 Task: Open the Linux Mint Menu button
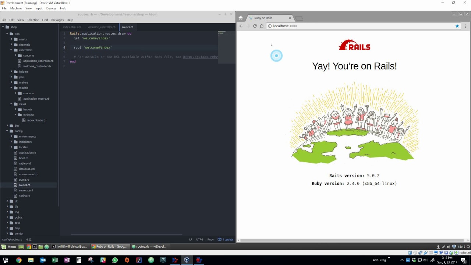point(9,247)
